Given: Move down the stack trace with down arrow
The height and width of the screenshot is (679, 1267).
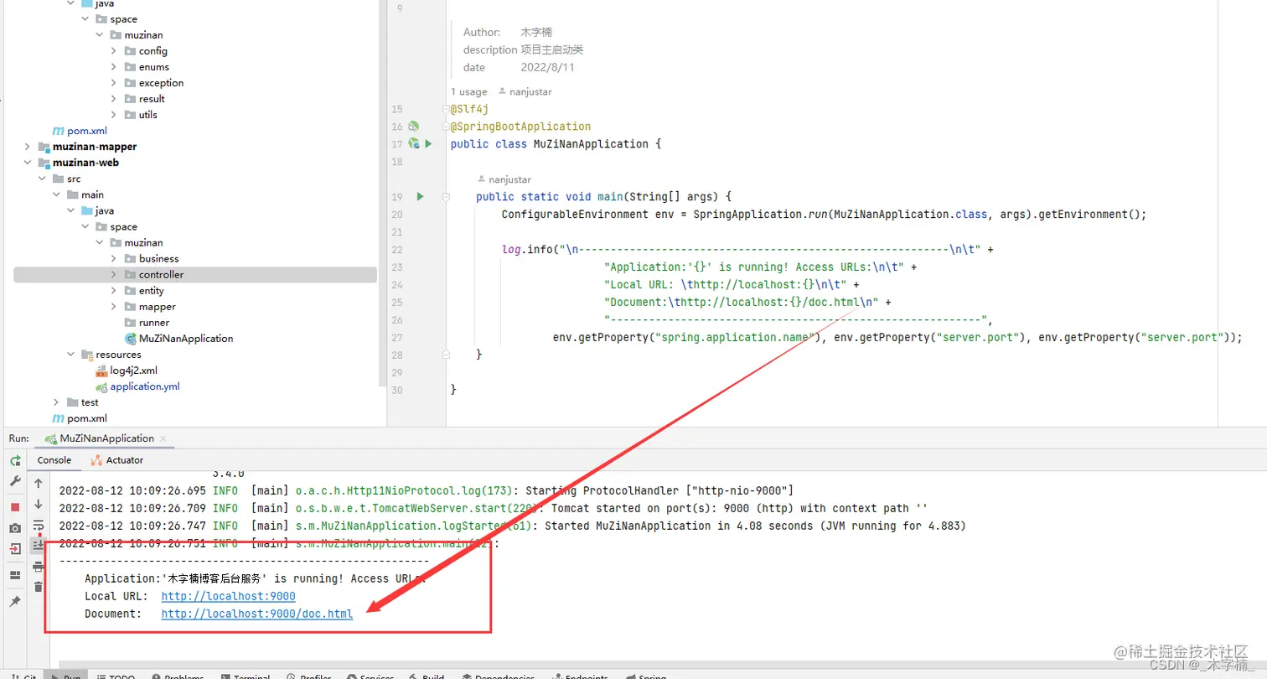Looking at the screenshot, I should click(38, 505).
